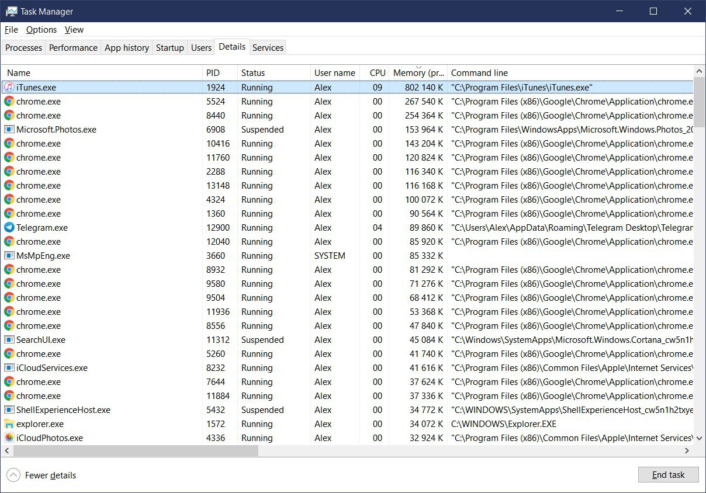Click the Microsoft.Photos.exe icon
Screen dimensions: 706x493
click(9, 129)
